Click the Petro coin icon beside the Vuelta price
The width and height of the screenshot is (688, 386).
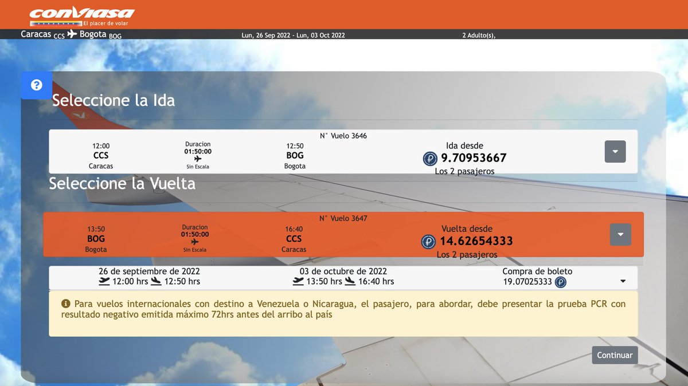428,242
